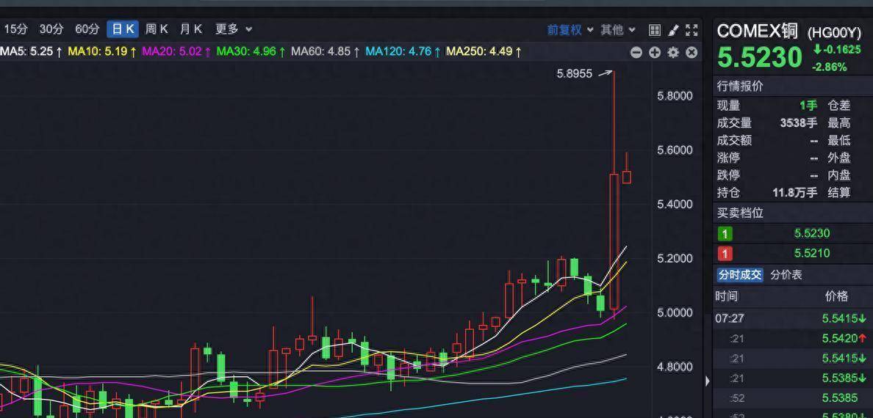Select the 周K weekly candlestick tab
This screenshot has width=873, height=418.
point(157,29)
